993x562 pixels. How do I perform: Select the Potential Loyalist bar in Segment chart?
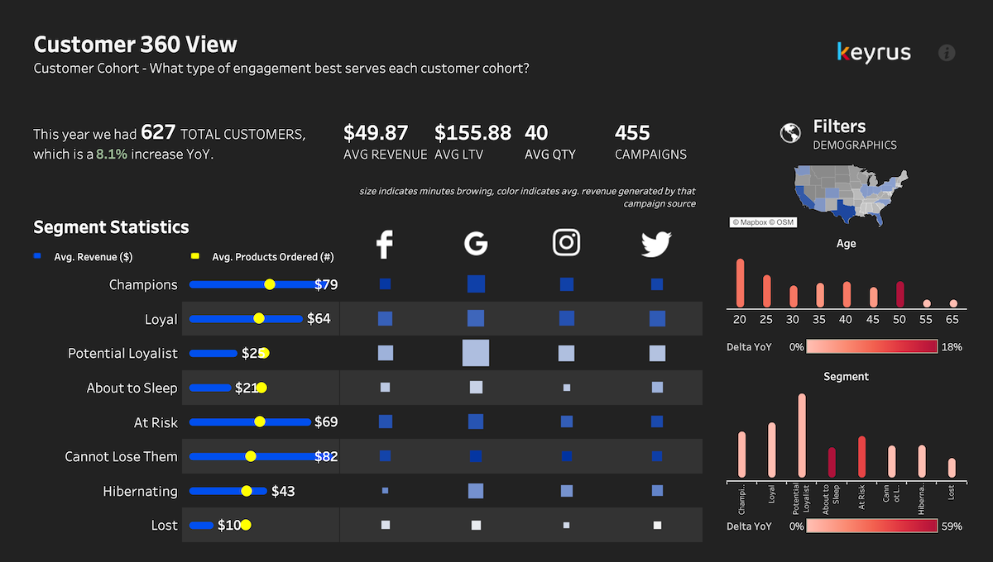point(801,436)
